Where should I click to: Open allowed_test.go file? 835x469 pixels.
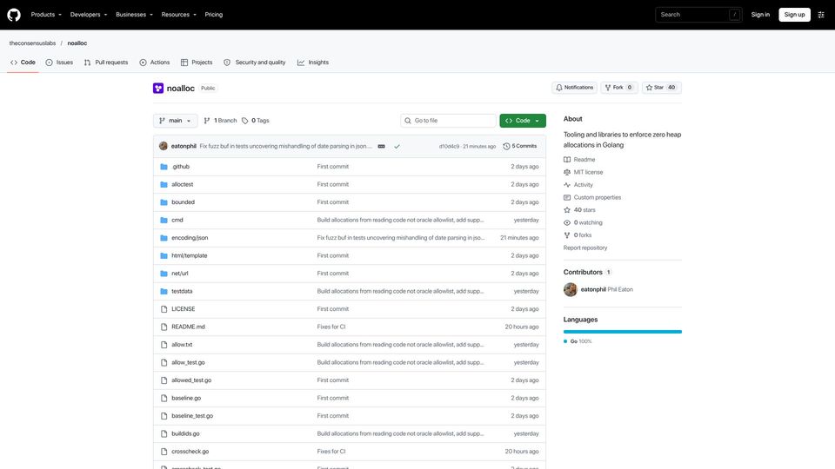point(191,380)
